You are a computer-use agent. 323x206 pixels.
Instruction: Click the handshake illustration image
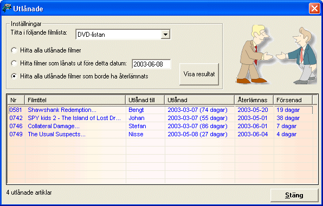(276, 55)
